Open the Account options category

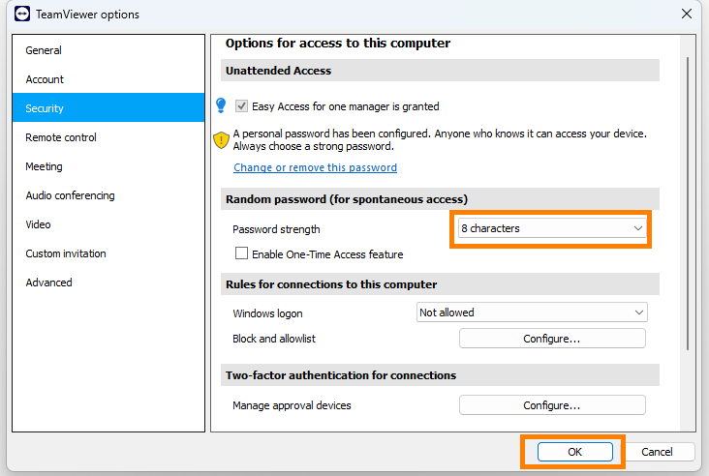tap(108, 79)
